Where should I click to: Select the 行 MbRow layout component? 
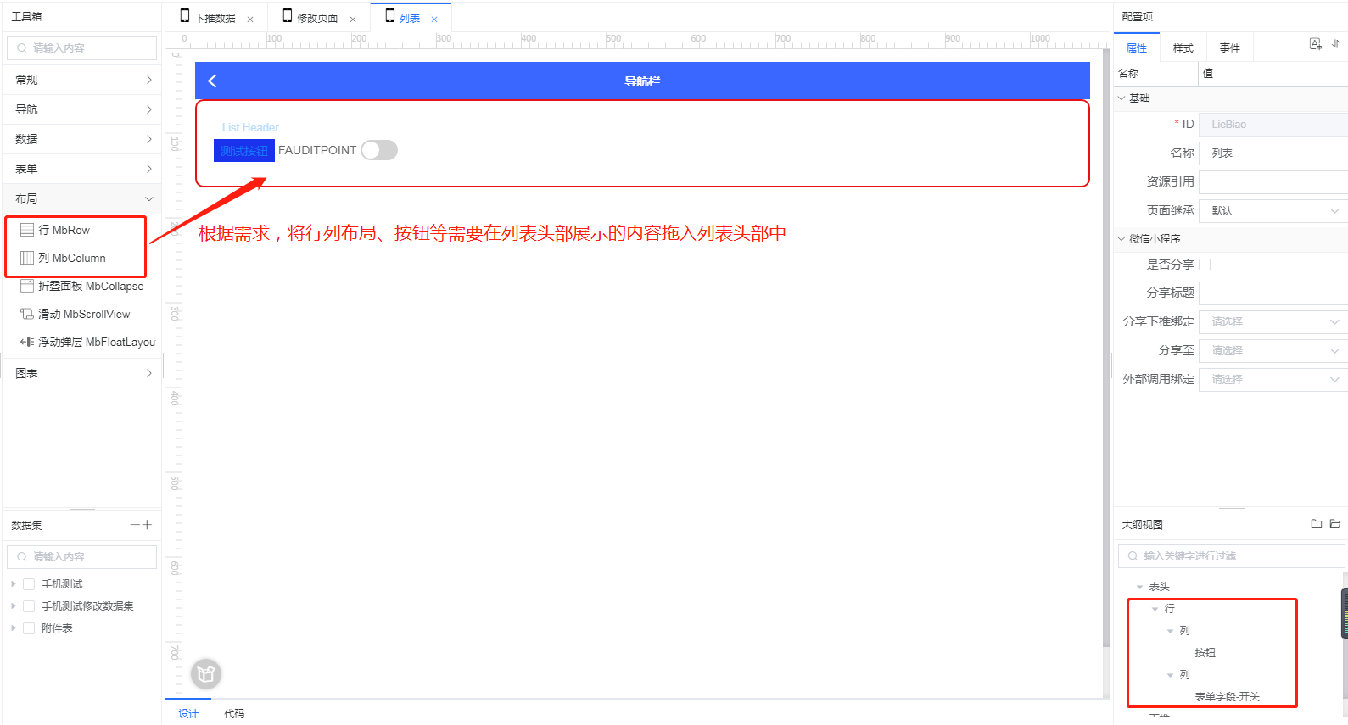(64, 230)
